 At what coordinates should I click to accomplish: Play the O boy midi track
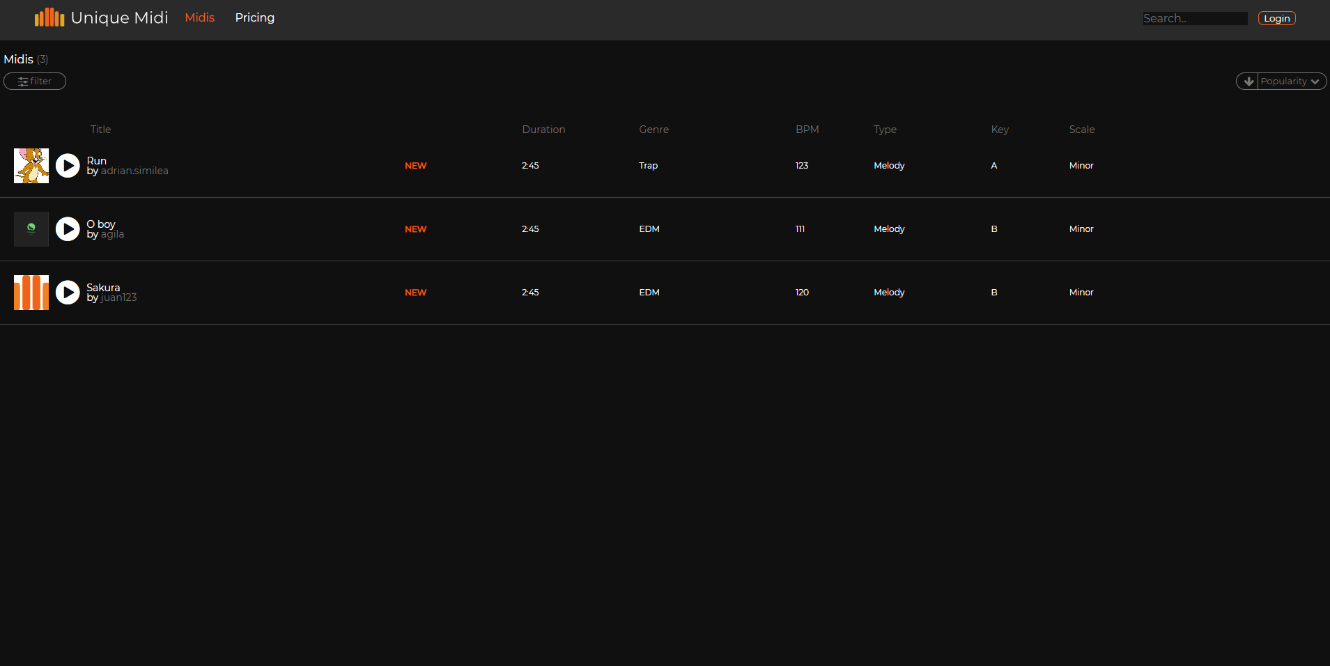click(x=68, y=229)
